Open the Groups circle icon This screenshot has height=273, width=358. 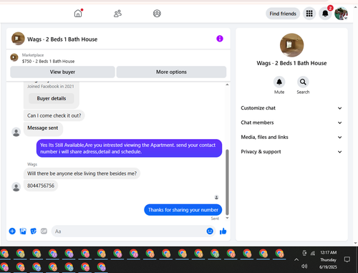click(x=157, y=14)
